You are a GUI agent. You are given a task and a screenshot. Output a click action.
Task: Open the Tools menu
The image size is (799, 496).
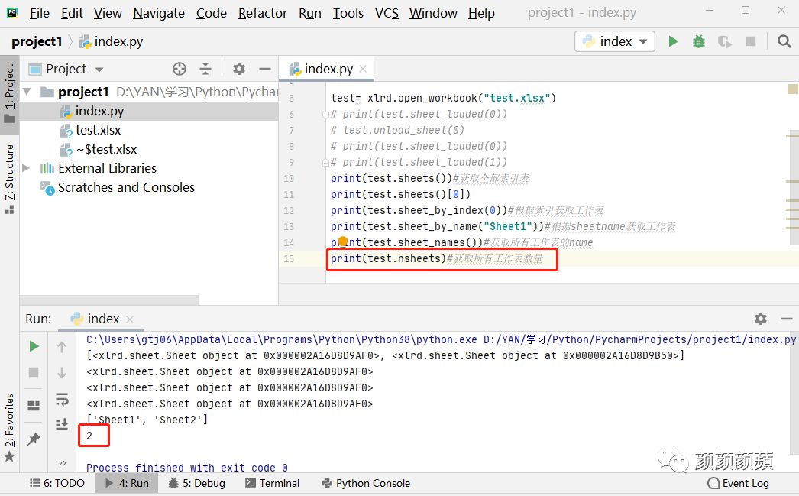(x=348, y=13)
